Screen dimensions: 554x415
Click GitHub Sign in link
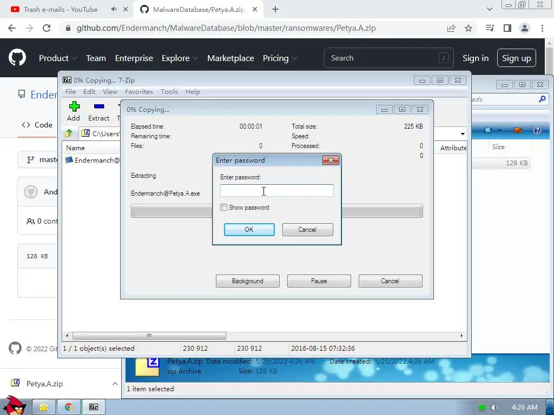click(476, 58)
